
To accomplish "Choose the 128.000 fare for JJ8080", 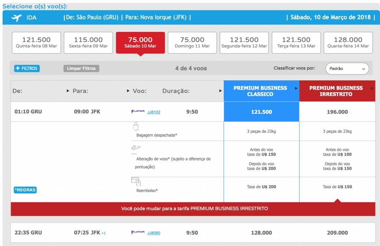I will [x=261, y=233].
